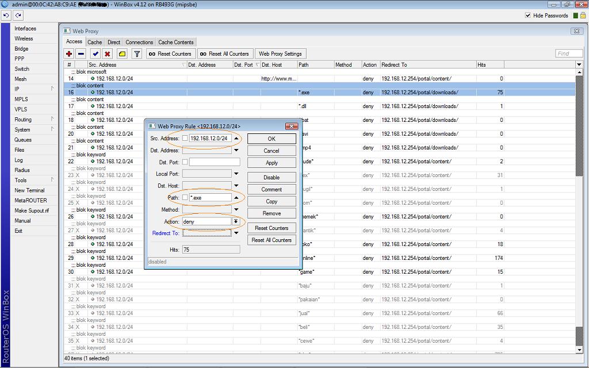The height and width of the screenshot is (368, 589).
Task: Toggle the Path invert checkbox in dialog
Action: click(185, 197)
